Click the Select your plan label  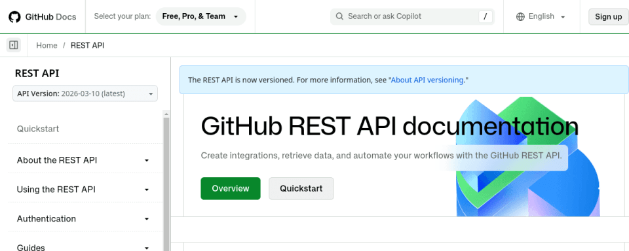tap(123, 16)
